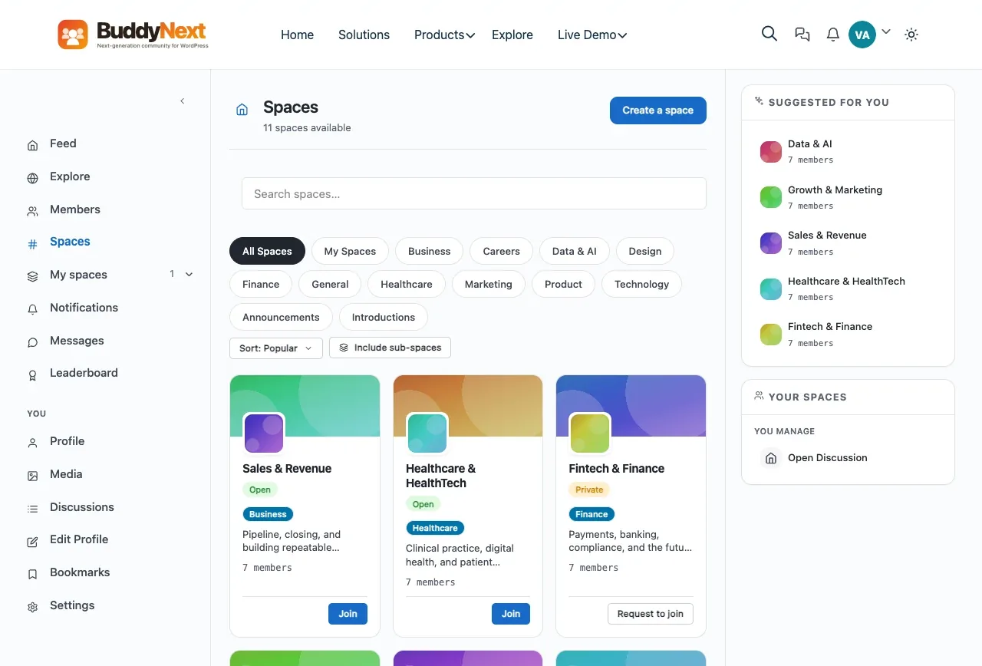Click the Spaces home icon beside heading

click(x=242, y=110)
